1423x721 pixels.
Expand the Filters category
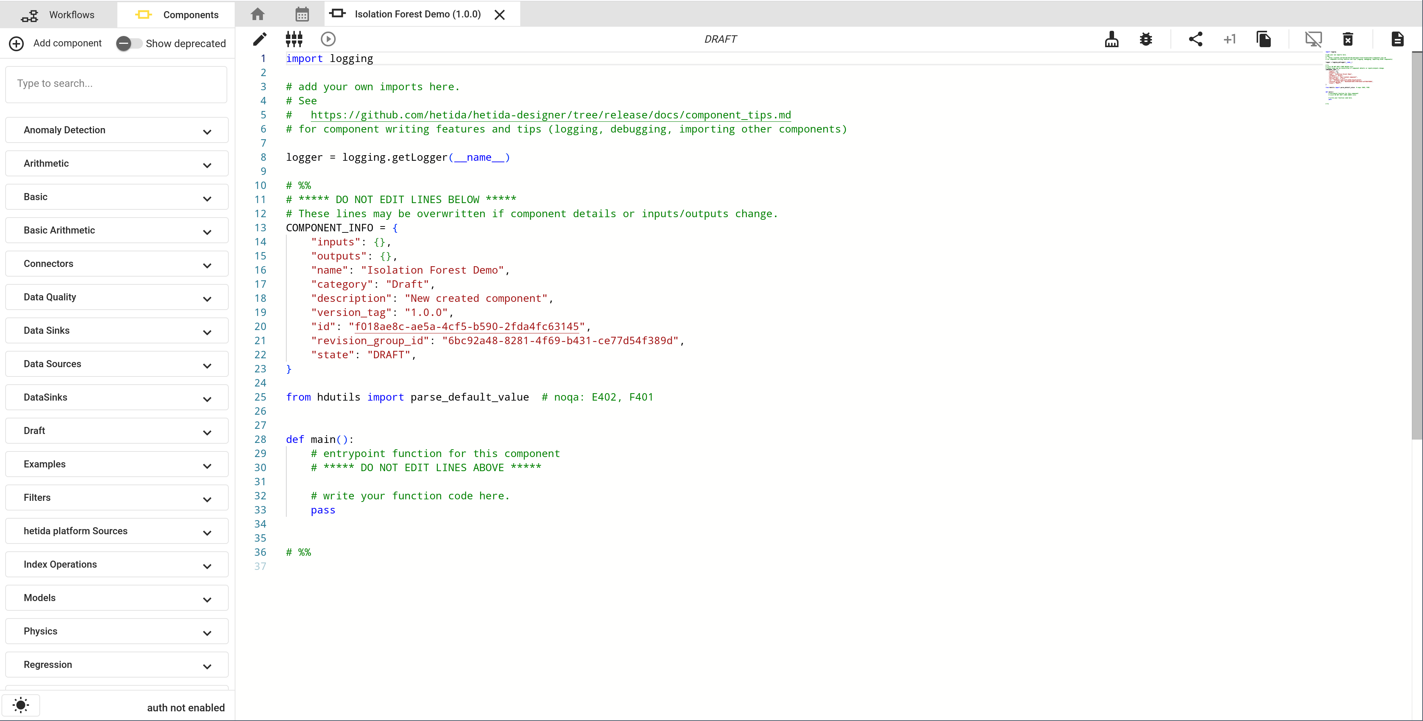117,498
